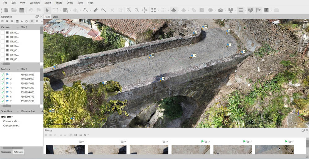Sort by the Cameras column header

click(x=10, y=27)
